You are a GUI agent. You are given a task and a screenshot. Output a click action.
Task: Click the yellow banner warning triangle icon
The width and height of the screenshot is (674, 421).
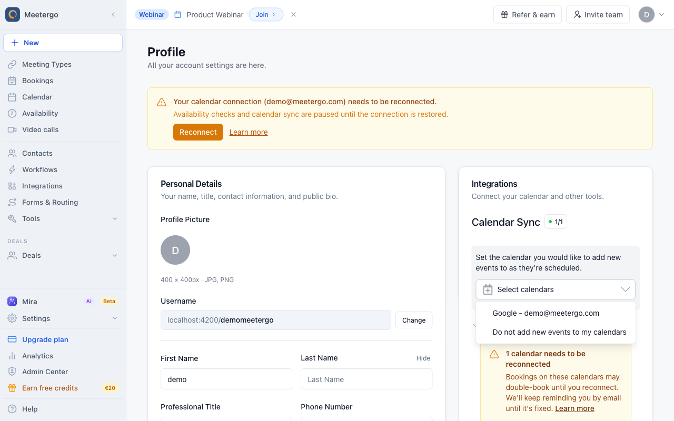click(x=162, y=102)
